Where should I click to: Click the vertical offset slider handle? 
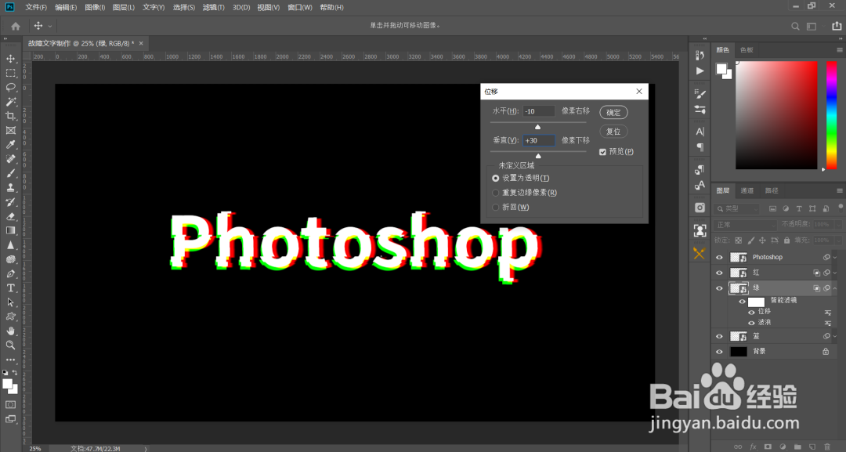tap(538, 156)
